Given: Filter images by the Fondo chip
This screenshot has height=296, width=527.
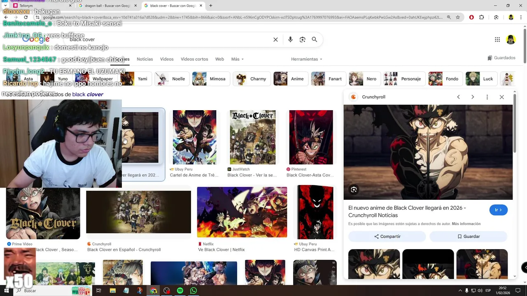Looking at the screenshot, I should point(445,79).
